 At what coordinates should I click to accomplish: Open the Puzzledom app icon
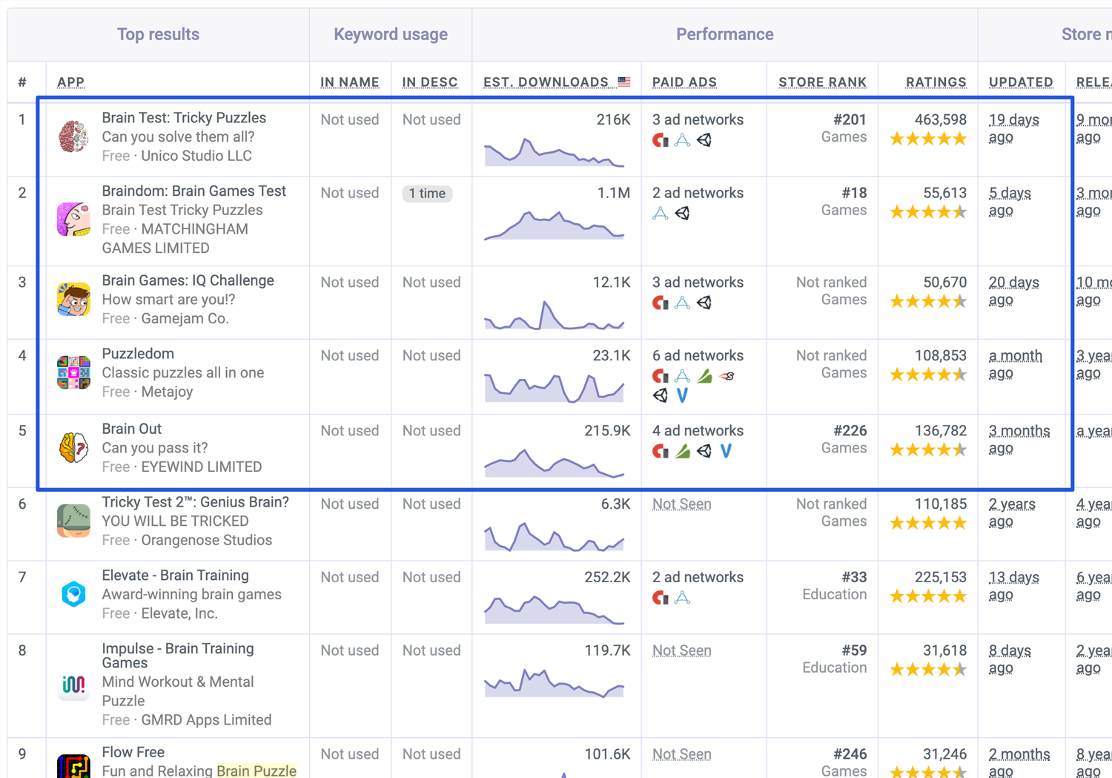(73, 372)
